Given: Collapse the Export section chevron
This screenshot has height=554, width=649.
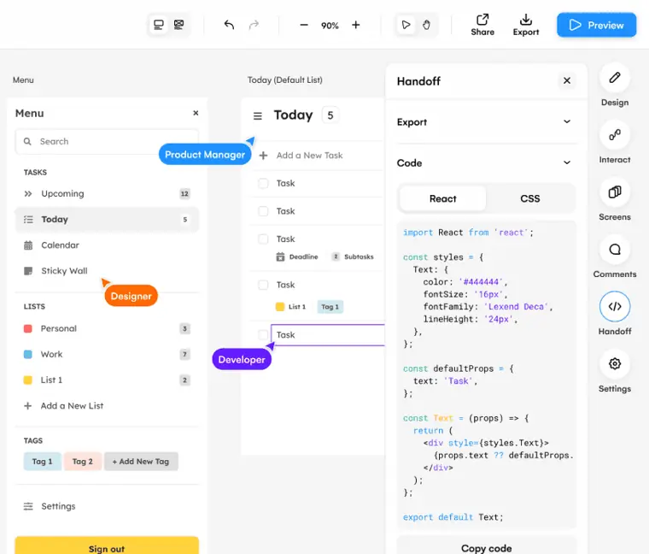Looking at the screenshot, I should click(x=567, y=121).
